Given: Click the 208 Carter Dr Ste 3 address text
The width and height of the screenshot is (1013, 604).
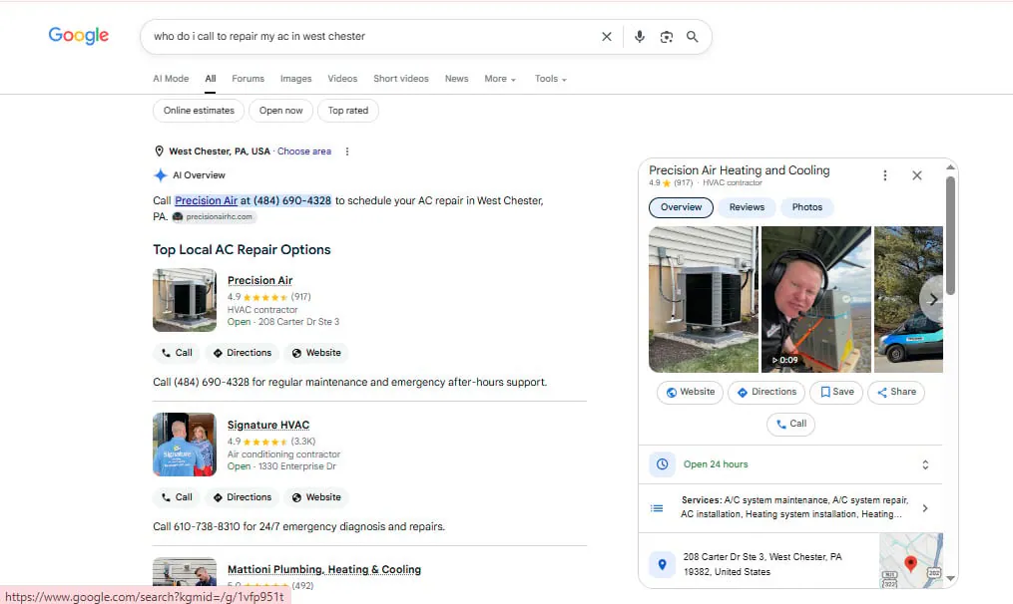Looking at the screenshot, I should coord(762,564).
